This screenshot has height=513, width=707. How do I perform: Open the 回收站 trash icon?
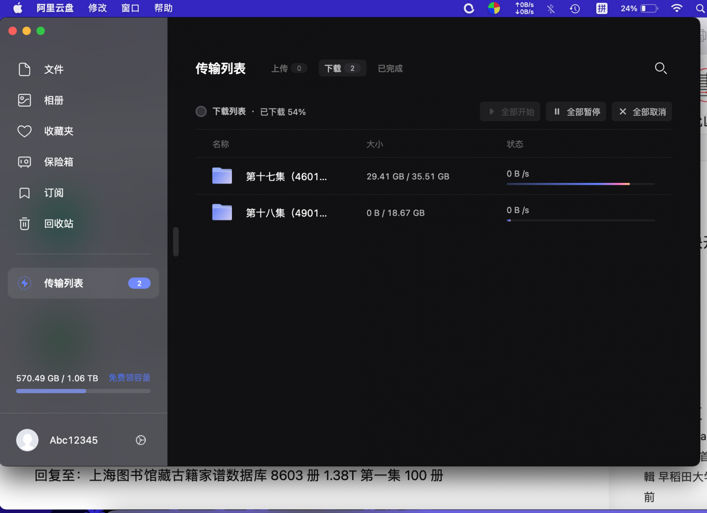(25, 223)
